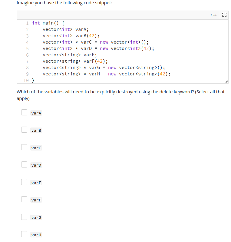Click the question text about delete keyword

coord(120,95)
